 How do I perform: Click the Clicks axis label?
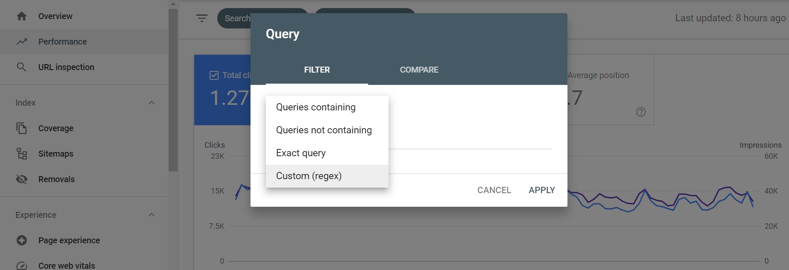pyautogui.click(x=215, y=145)
